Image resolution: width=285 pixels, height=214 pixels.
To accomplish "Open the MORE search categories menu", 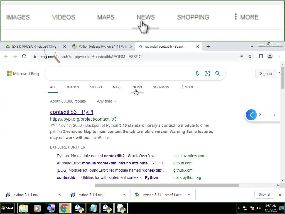I will [x=188, y=87].
